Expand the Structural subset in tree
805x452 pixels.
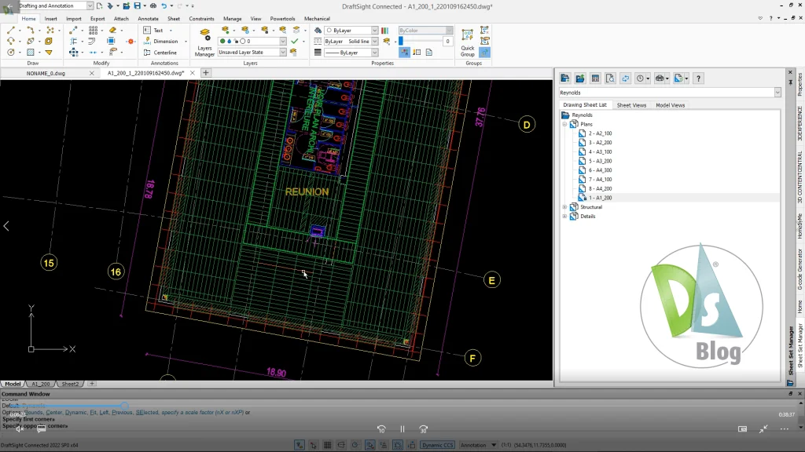564,207
